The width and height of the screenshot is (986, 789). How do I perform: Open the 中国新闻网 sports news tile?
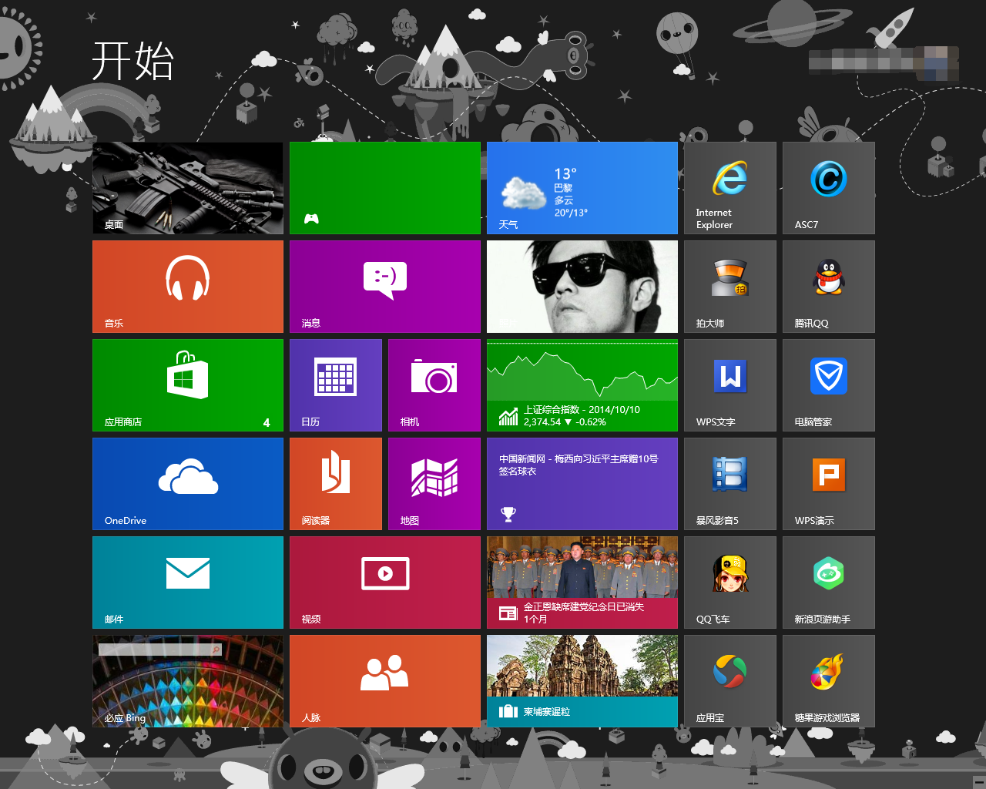coord(582,484)
